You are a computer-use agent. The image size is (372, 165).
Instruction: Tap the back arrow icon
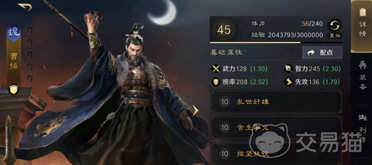click(x=25, y=7)
